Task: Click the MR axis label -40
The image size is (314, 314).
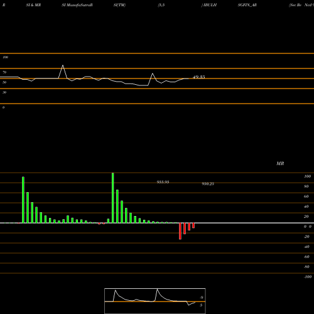Action: point(306,247)
